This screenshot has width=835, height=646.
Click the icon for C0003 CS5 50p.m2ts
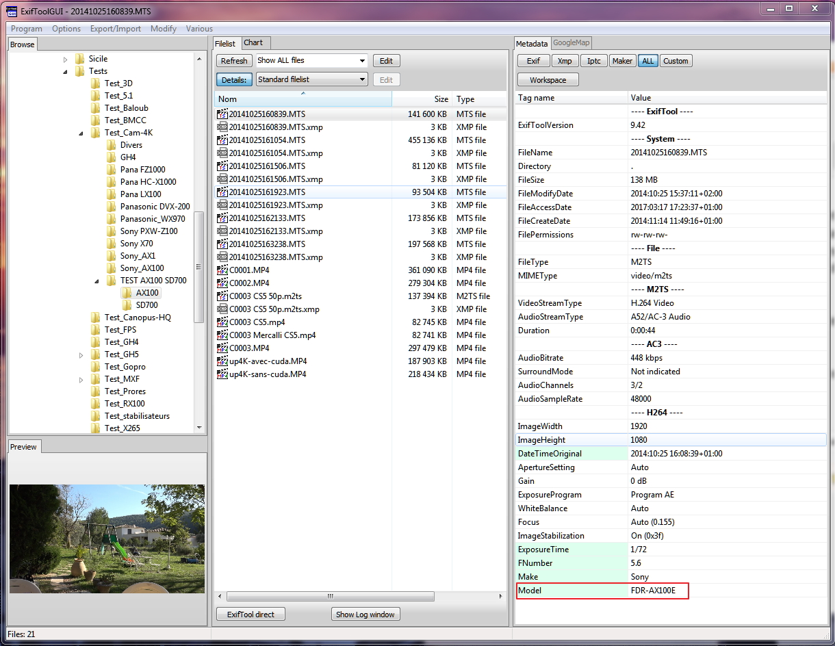click(222, 296)
